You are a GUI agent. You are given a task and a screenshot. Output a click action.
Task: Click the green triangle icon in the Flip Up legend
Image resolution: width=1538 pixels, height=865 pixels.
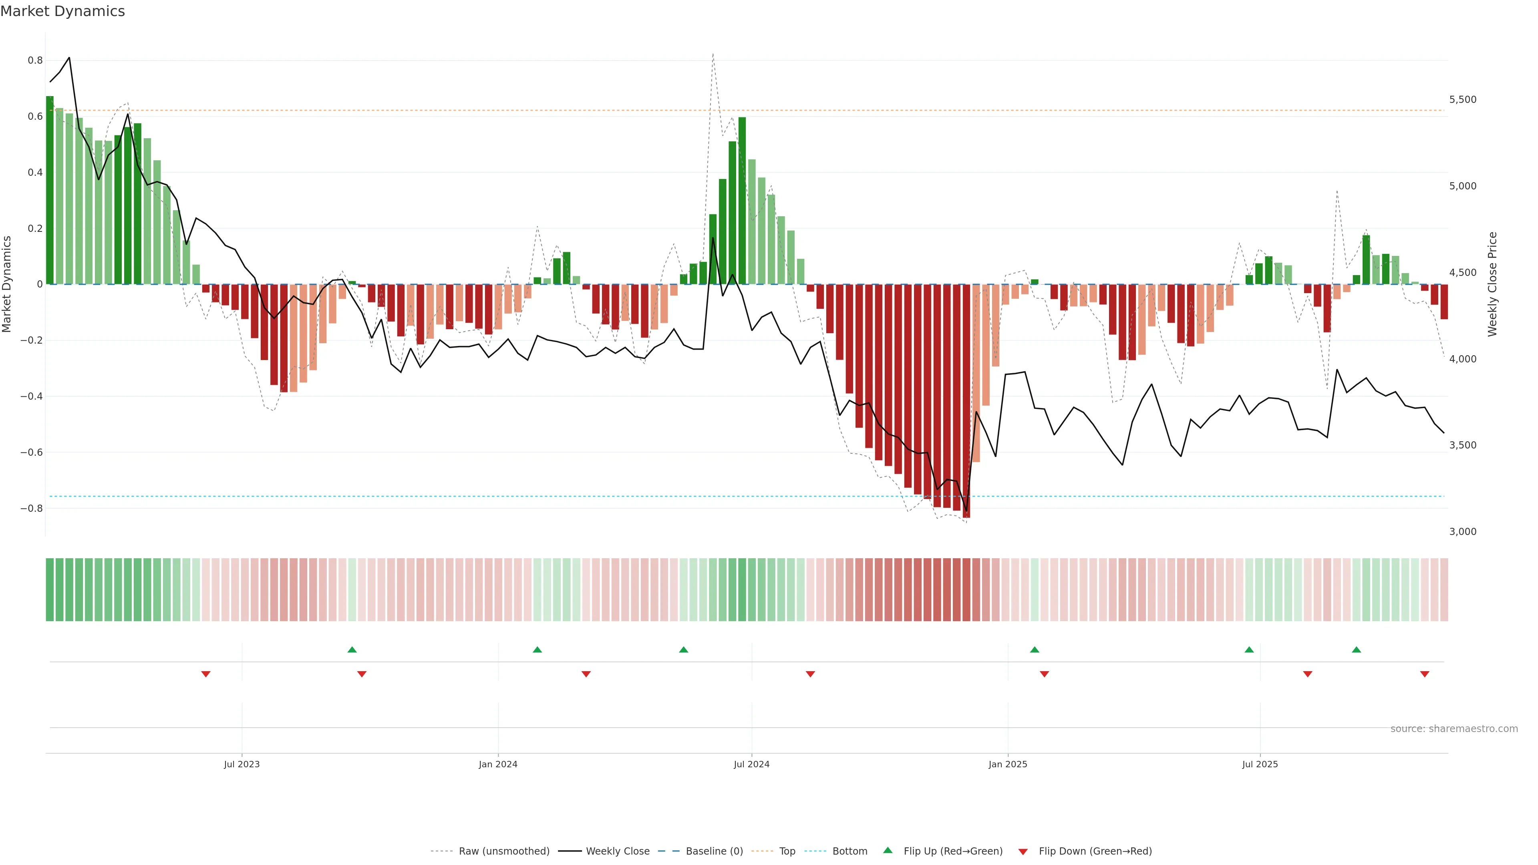(888, 850)
